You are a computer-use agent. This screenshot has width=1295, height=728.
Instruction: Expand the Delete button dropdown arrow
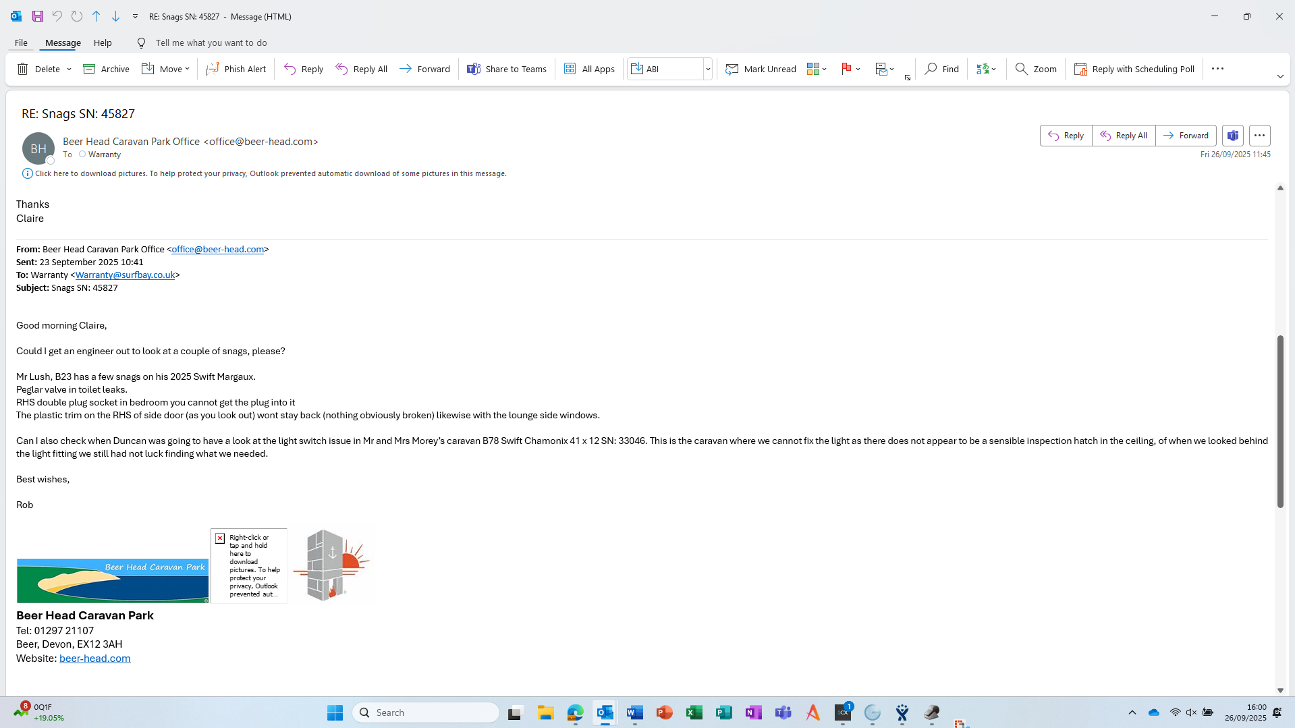[69, 69]
